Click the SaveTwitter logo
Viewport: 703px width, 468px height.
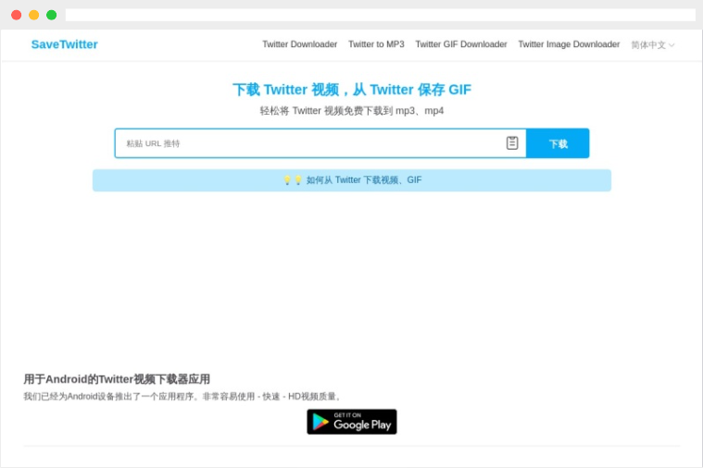click(x=64, y=44)
